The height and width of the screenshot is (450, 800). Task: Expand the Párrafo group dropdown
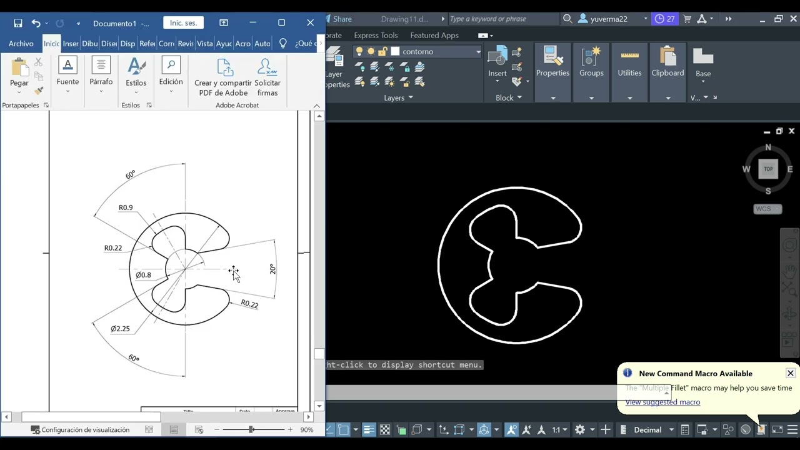click(x=101, y=91)
